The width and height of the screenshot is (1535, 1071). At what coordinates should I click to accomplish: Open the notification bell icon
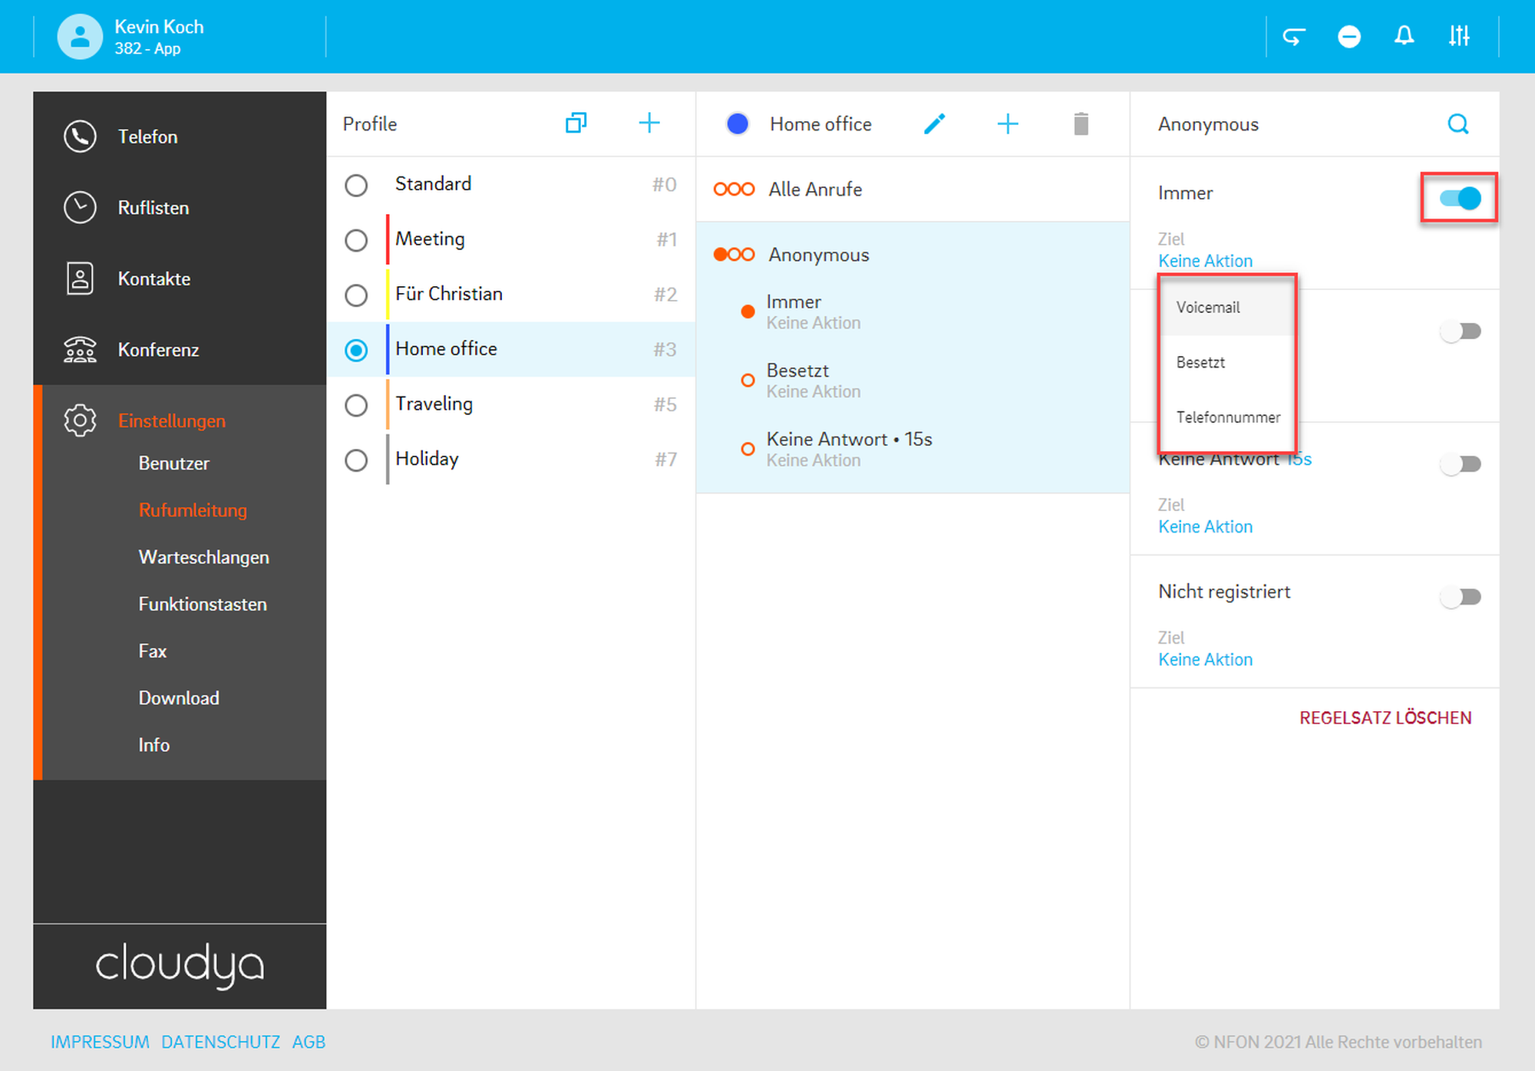(1404, 36)
